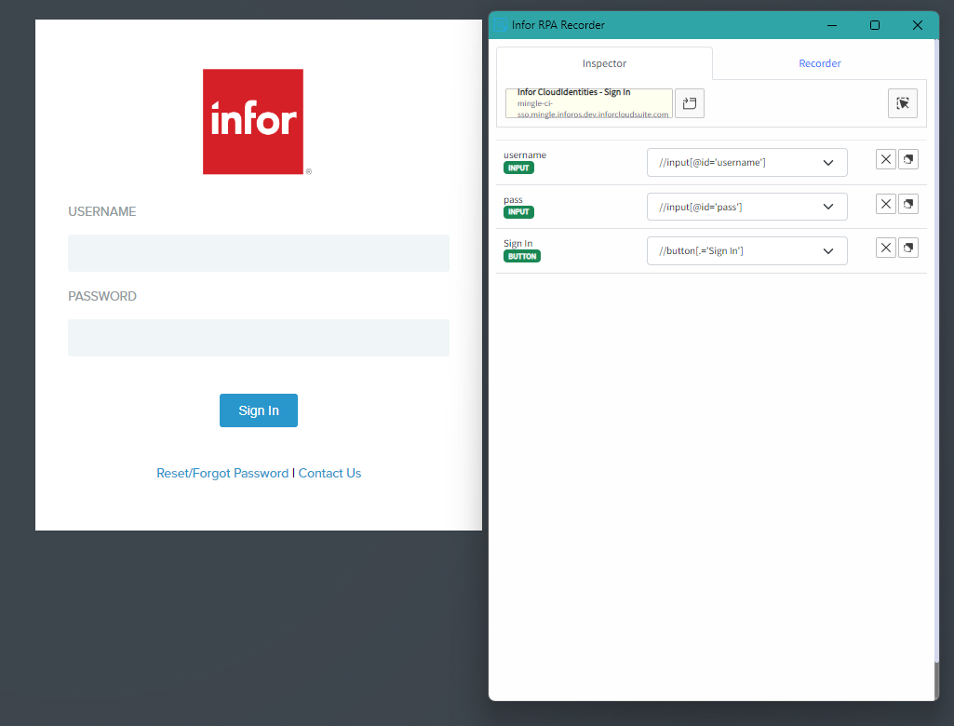Activate the element picker cursor icon
Viewport: 954px width, 726px height.
[x=902, y=103]
